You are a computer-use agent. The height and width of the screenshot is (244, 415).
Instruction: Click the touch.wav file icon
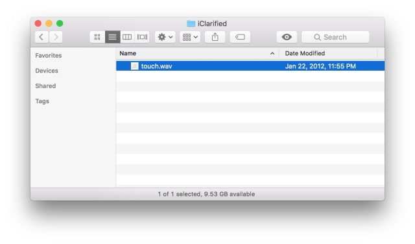click(134, 66)
